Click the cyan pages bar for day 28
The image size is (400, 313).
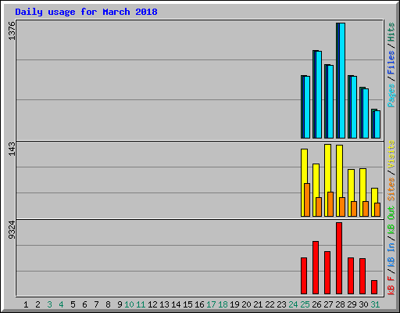pos(342,81)
